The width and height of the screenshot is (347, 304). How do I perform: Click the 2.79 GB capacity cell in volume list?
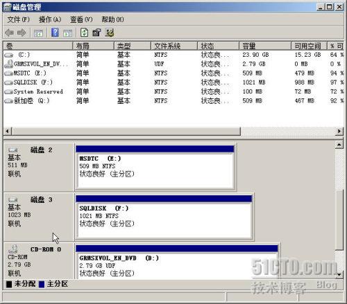pyautogui.click(x=254, y=64)
